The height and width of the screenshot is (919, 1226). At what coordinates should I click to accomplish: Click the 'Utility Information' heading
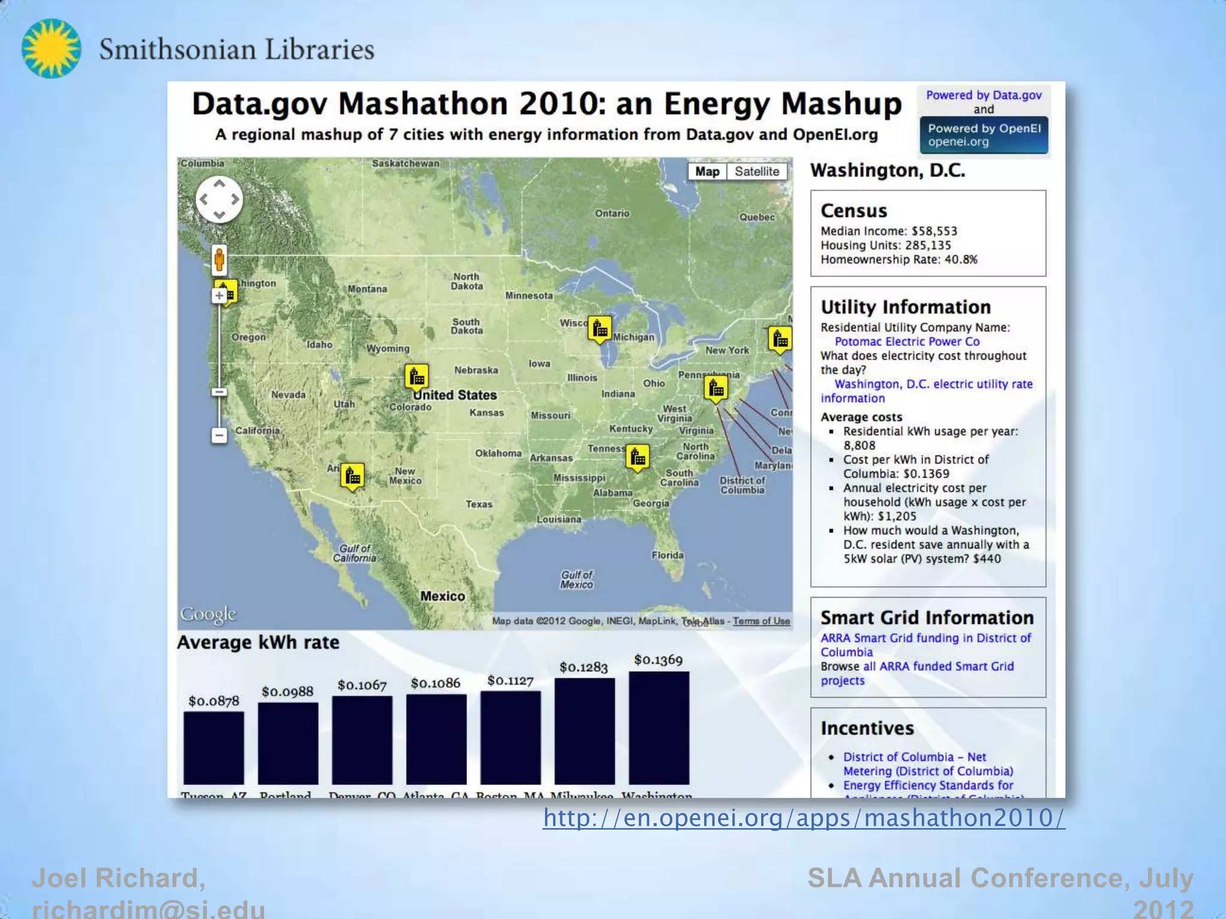point(905,307)
